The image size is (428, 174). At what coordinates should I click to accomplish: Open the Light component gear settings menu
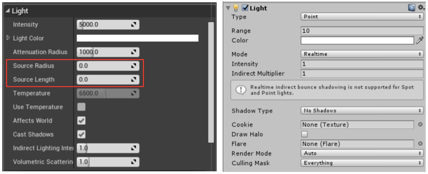421,8
